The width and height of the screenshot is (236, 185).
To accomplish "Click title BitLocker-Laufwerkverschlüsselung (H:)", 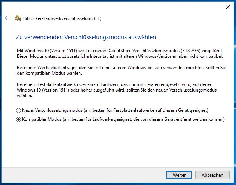I will point(62,18).
